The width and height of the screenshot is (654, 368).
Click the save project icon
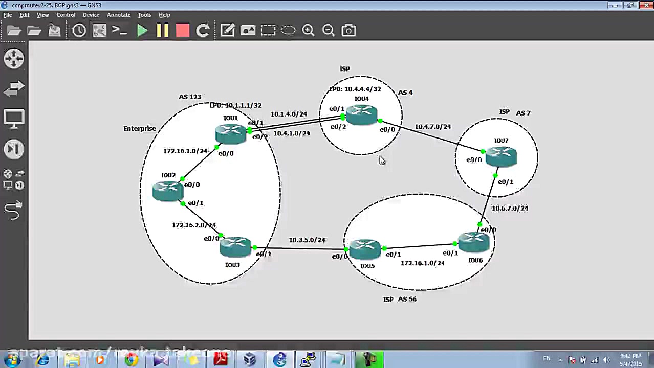pyautogui.click(x=54, y=31)
